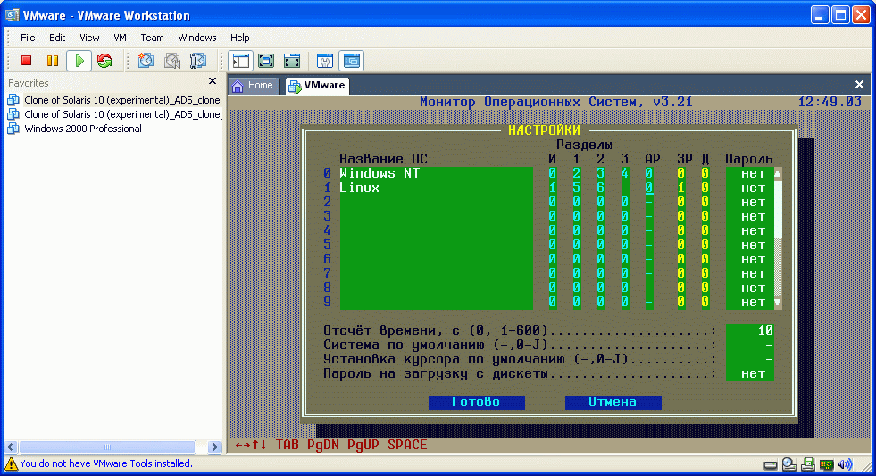
Task: Open the File menu
Action: 28,38
